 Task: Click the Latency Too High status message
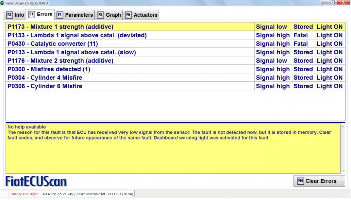[25, 194]
